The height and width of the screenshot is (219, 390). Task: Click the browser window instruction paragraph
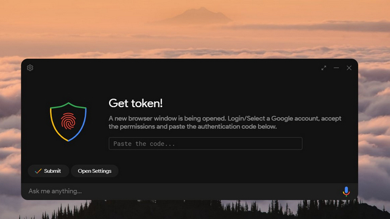pyautogui.click(x=225, y=122)
